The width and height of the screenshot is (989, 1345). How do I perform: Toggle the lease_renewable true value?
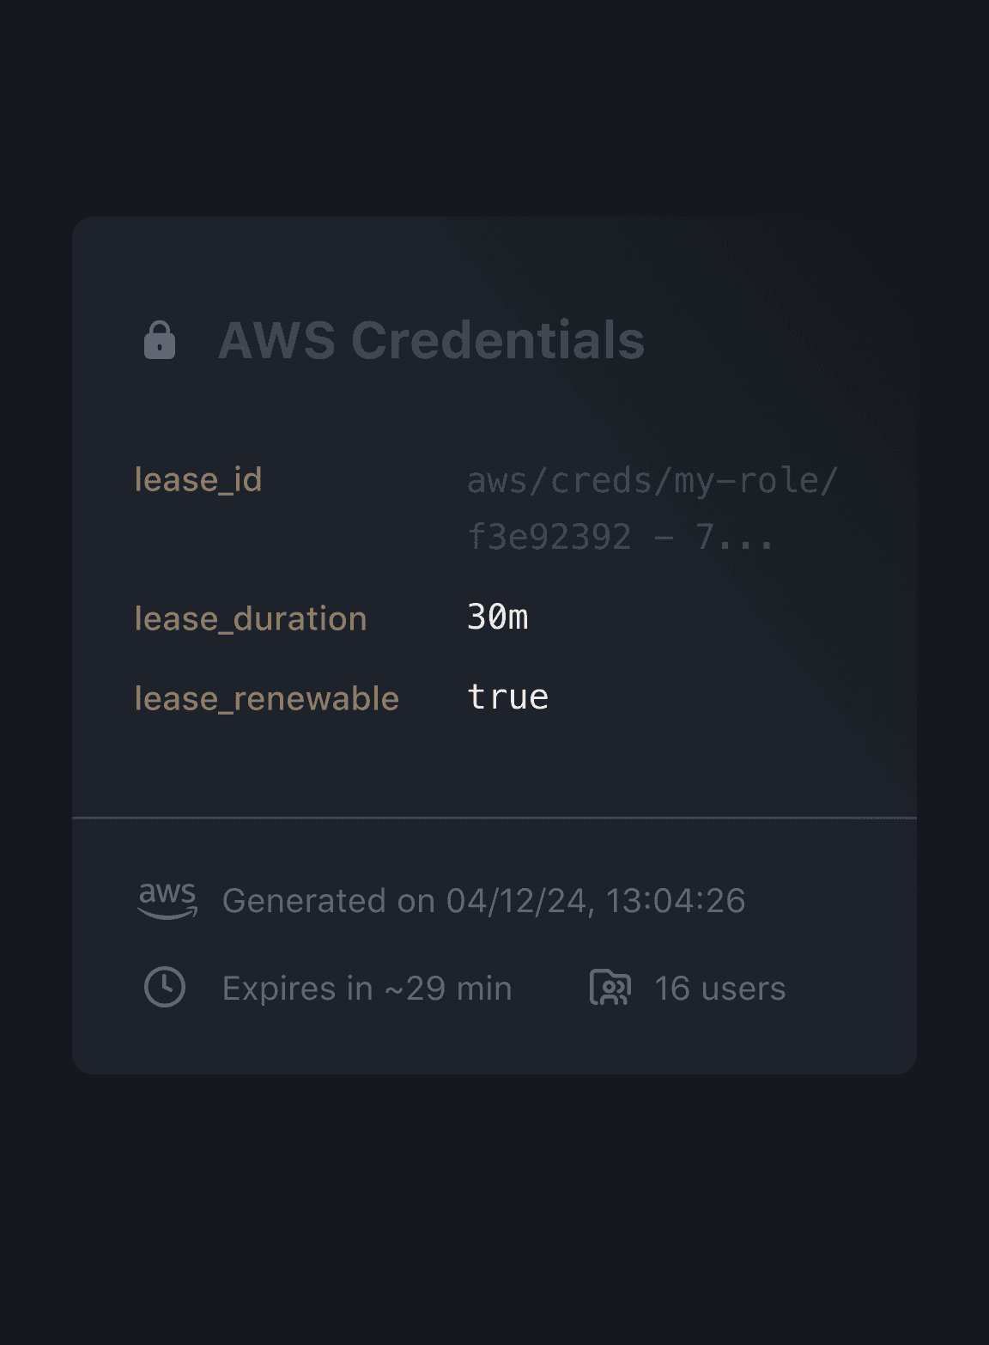(507, 697)
